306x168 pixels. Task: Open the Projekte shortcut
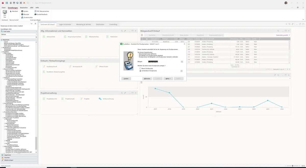(x=85, y=99)
